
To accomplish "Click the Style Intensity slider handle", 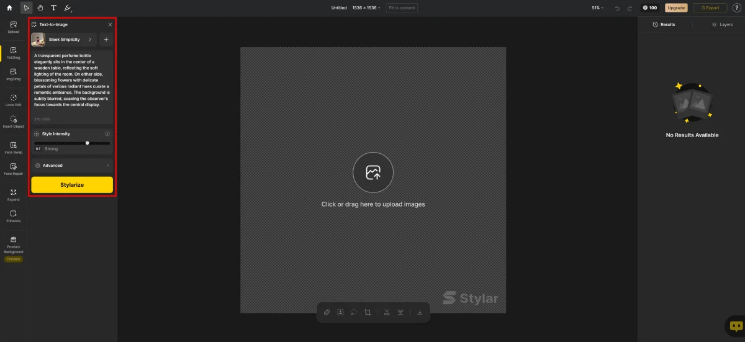I will [x=88, y=143].
